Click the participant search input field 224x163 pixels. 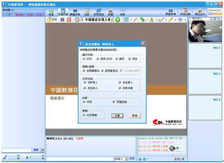(16, 150)
